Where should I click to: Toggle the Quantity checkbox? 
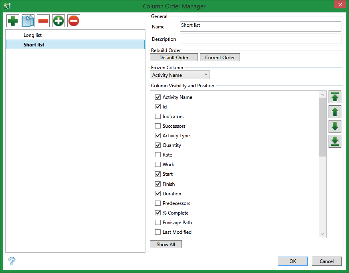coord(158,145)
